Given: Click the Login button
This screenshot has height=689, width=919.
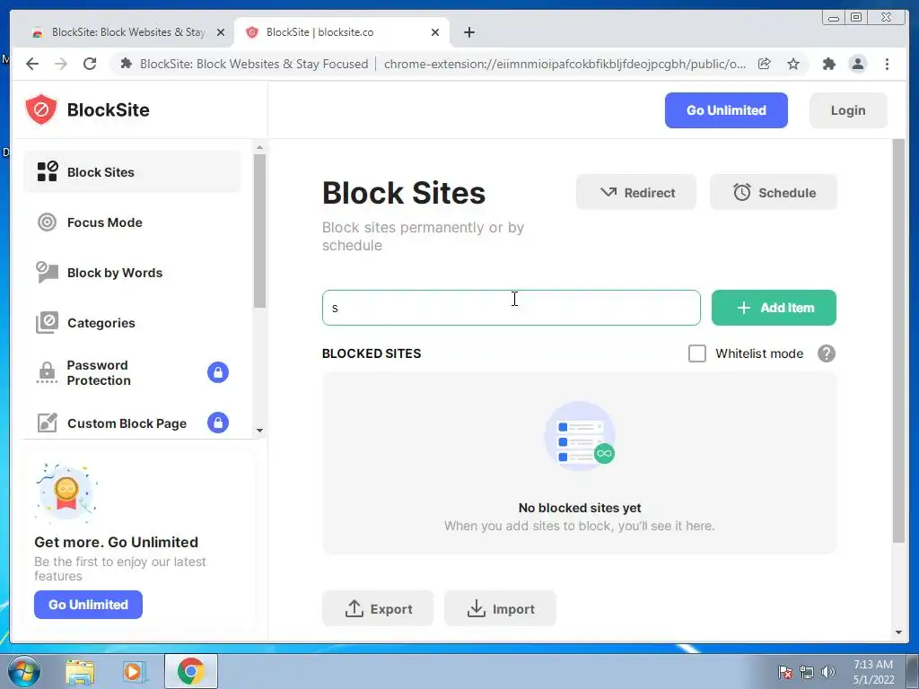Looking at the screenshot, I should (x=847, y=110).
